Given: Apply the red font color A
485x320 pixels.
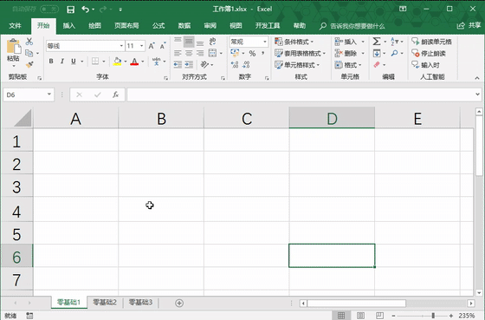Looking at the screenshot, I should click(x=134, y=61).
